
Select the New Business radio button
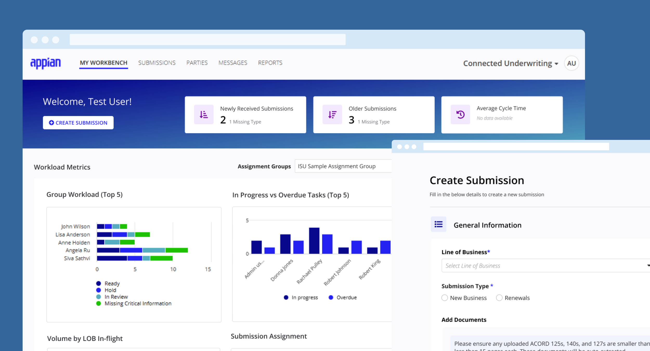click(x=445, y=298)
